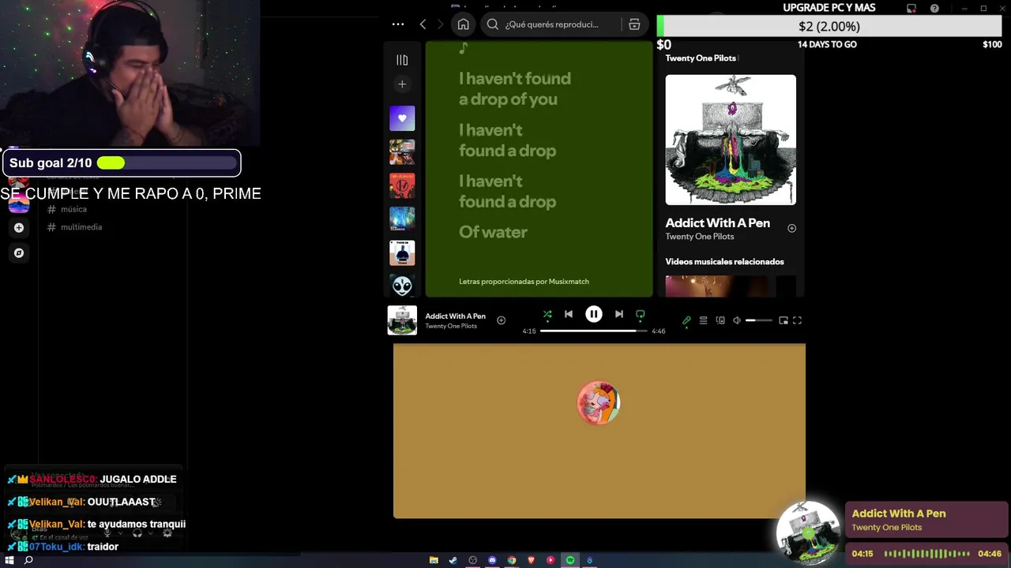Open the Windows Start menu
Screen dimensions: 1011x568
coord(9,560)
